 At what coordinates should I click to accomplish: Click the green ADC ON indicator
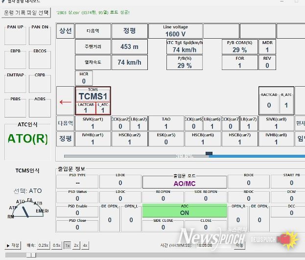click(x=185, y=210)
